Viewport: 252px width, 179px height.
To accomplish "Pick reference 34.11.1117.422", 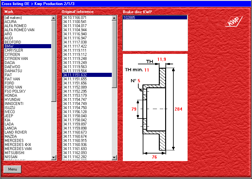I will [87, 46].
